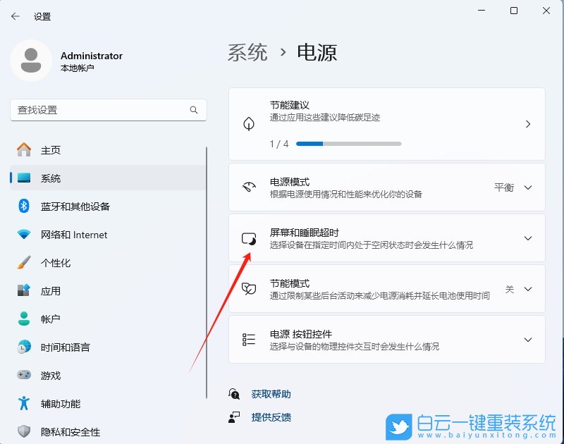Select the 辅助功能 accessibility icon
This screenshot has height=444, width=564.
click(x=25, y=403)
